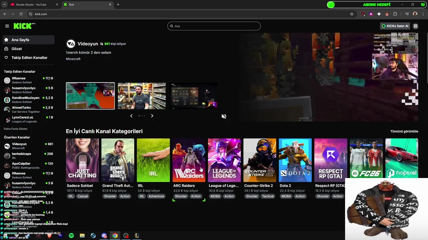Go back in browser history
428x240 pixels.
tap(5, 14)
